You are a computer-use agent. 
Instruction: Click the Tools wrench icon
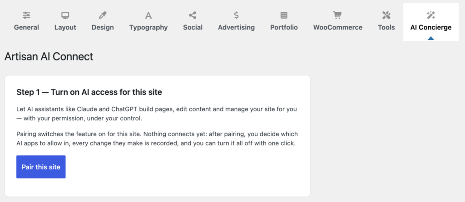point(386,15)
